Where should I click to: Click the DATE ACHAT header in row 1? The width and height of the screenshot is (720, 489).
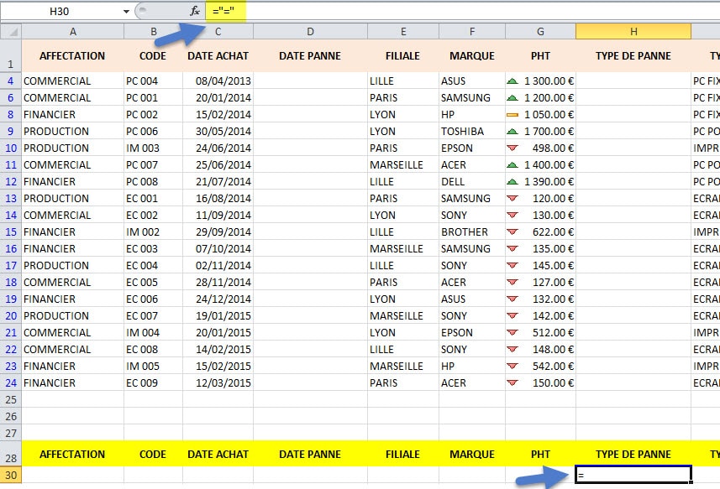tap(218, 56)
